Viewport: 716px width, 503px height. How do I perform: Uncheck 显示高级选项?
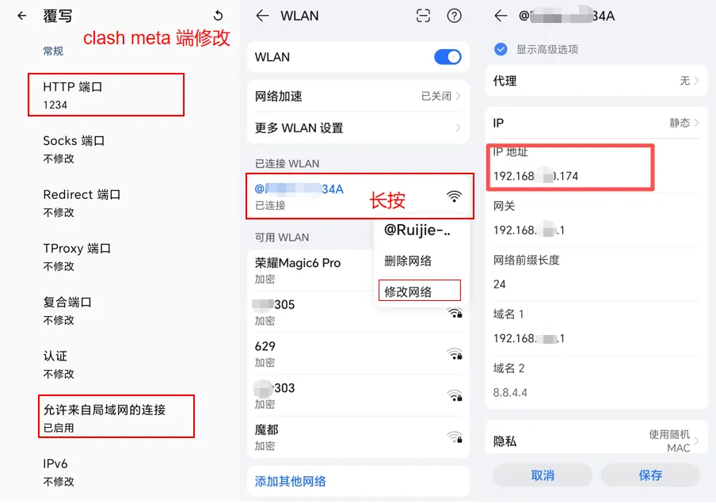point(500,48)
